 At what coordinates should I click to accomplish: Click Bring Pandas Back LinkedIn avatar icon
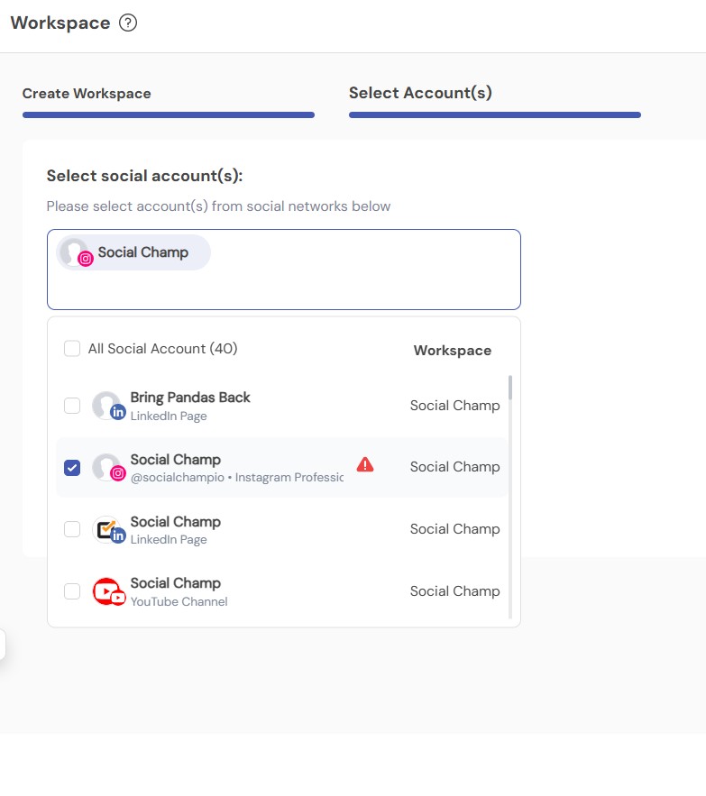108,406
